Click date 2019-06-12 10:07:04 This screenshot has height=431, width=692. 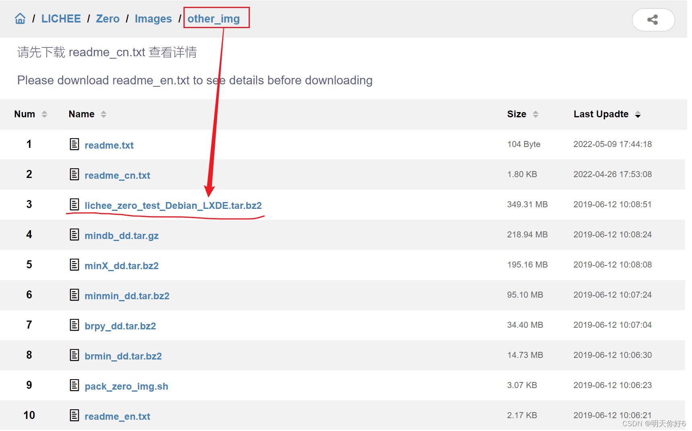(612, 325)
